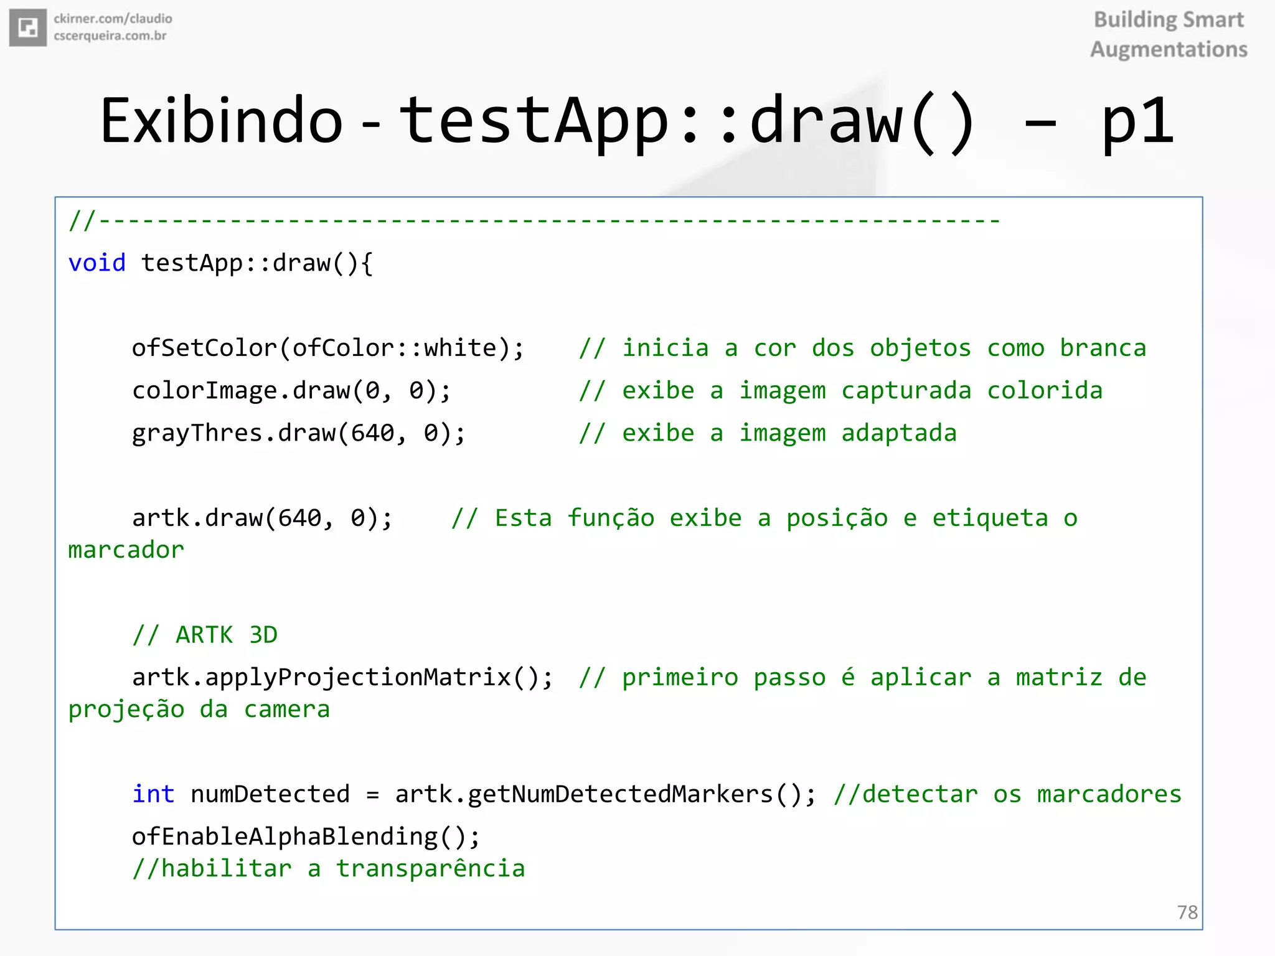Viewport: 1275px width, 956px height.
Task: Open the cscerqueira.com.br link
Action: click(110, 35)
